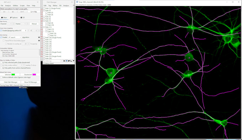Check Enforce default colors (ignore color tags)

1,77
